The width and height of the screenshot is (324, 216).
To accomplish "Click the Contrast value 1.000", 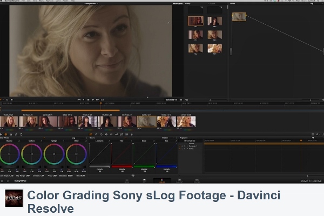I will click(42, 175).
